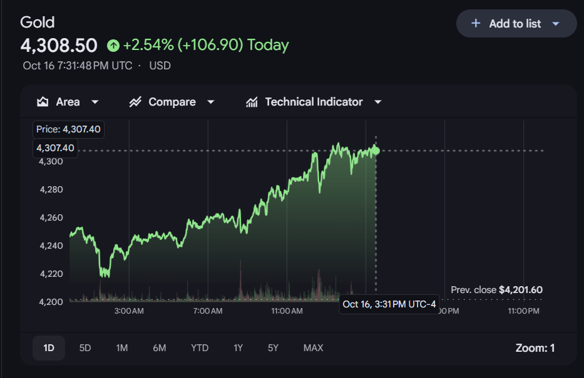Click the plus icon in Add to list
This screenshot has width=584, height=378.
[476, 23]
